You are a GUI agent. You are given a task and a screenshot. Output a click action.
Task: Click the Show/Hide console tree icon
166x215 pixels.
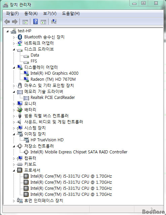click(25, 22)
